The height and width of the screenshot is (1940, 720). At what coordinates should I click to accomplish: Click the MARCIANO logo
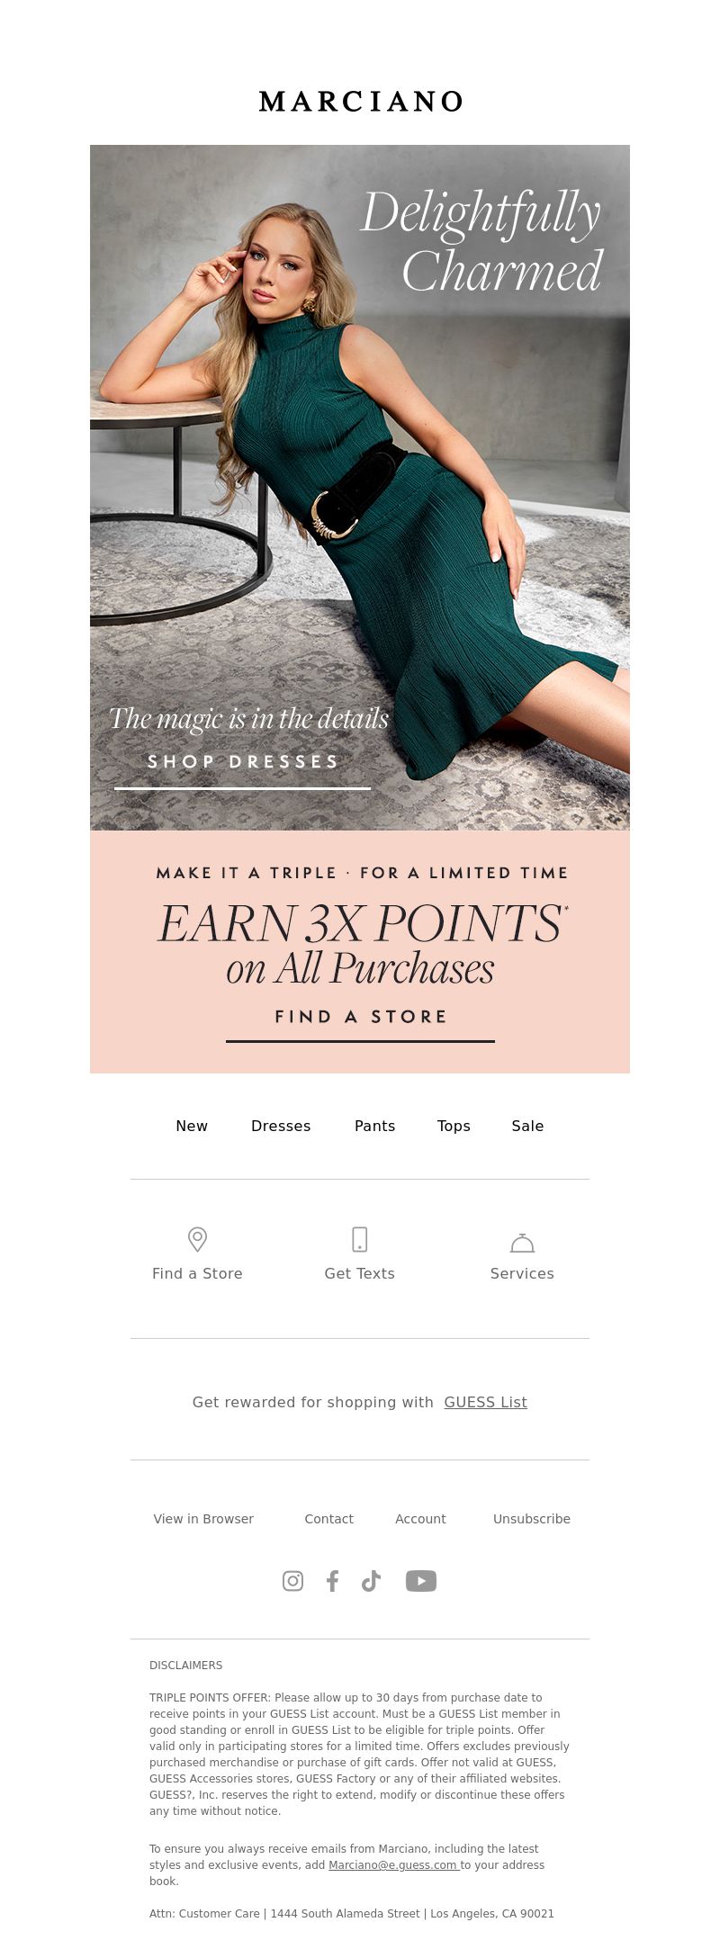coord(360,102)
